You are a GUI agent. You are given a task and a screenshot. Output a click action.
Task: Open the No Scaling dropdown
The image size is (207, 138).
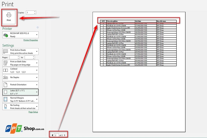[20, 107]
